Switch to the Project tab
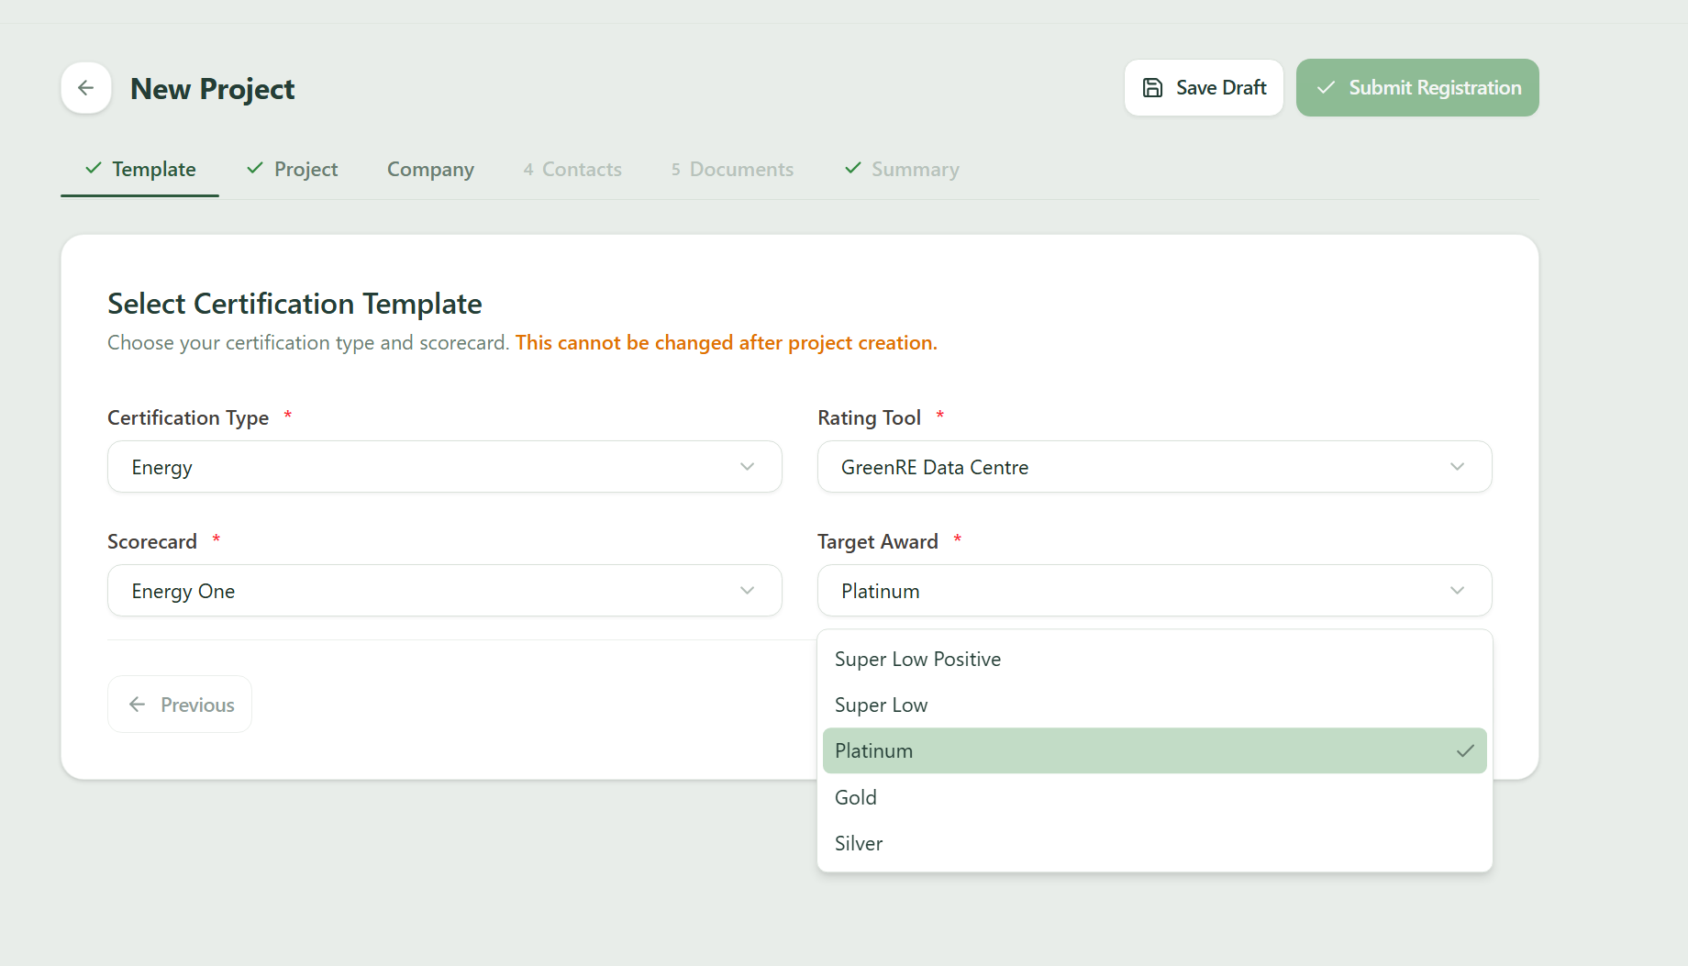The height and width of the screenshot is (966, 1688). [293, 170]
